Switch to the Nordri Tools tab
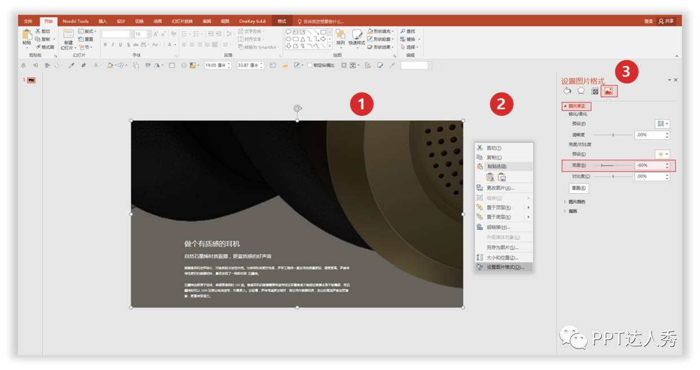The height and width of the screenshot is (370, 700). coord(76,21)
